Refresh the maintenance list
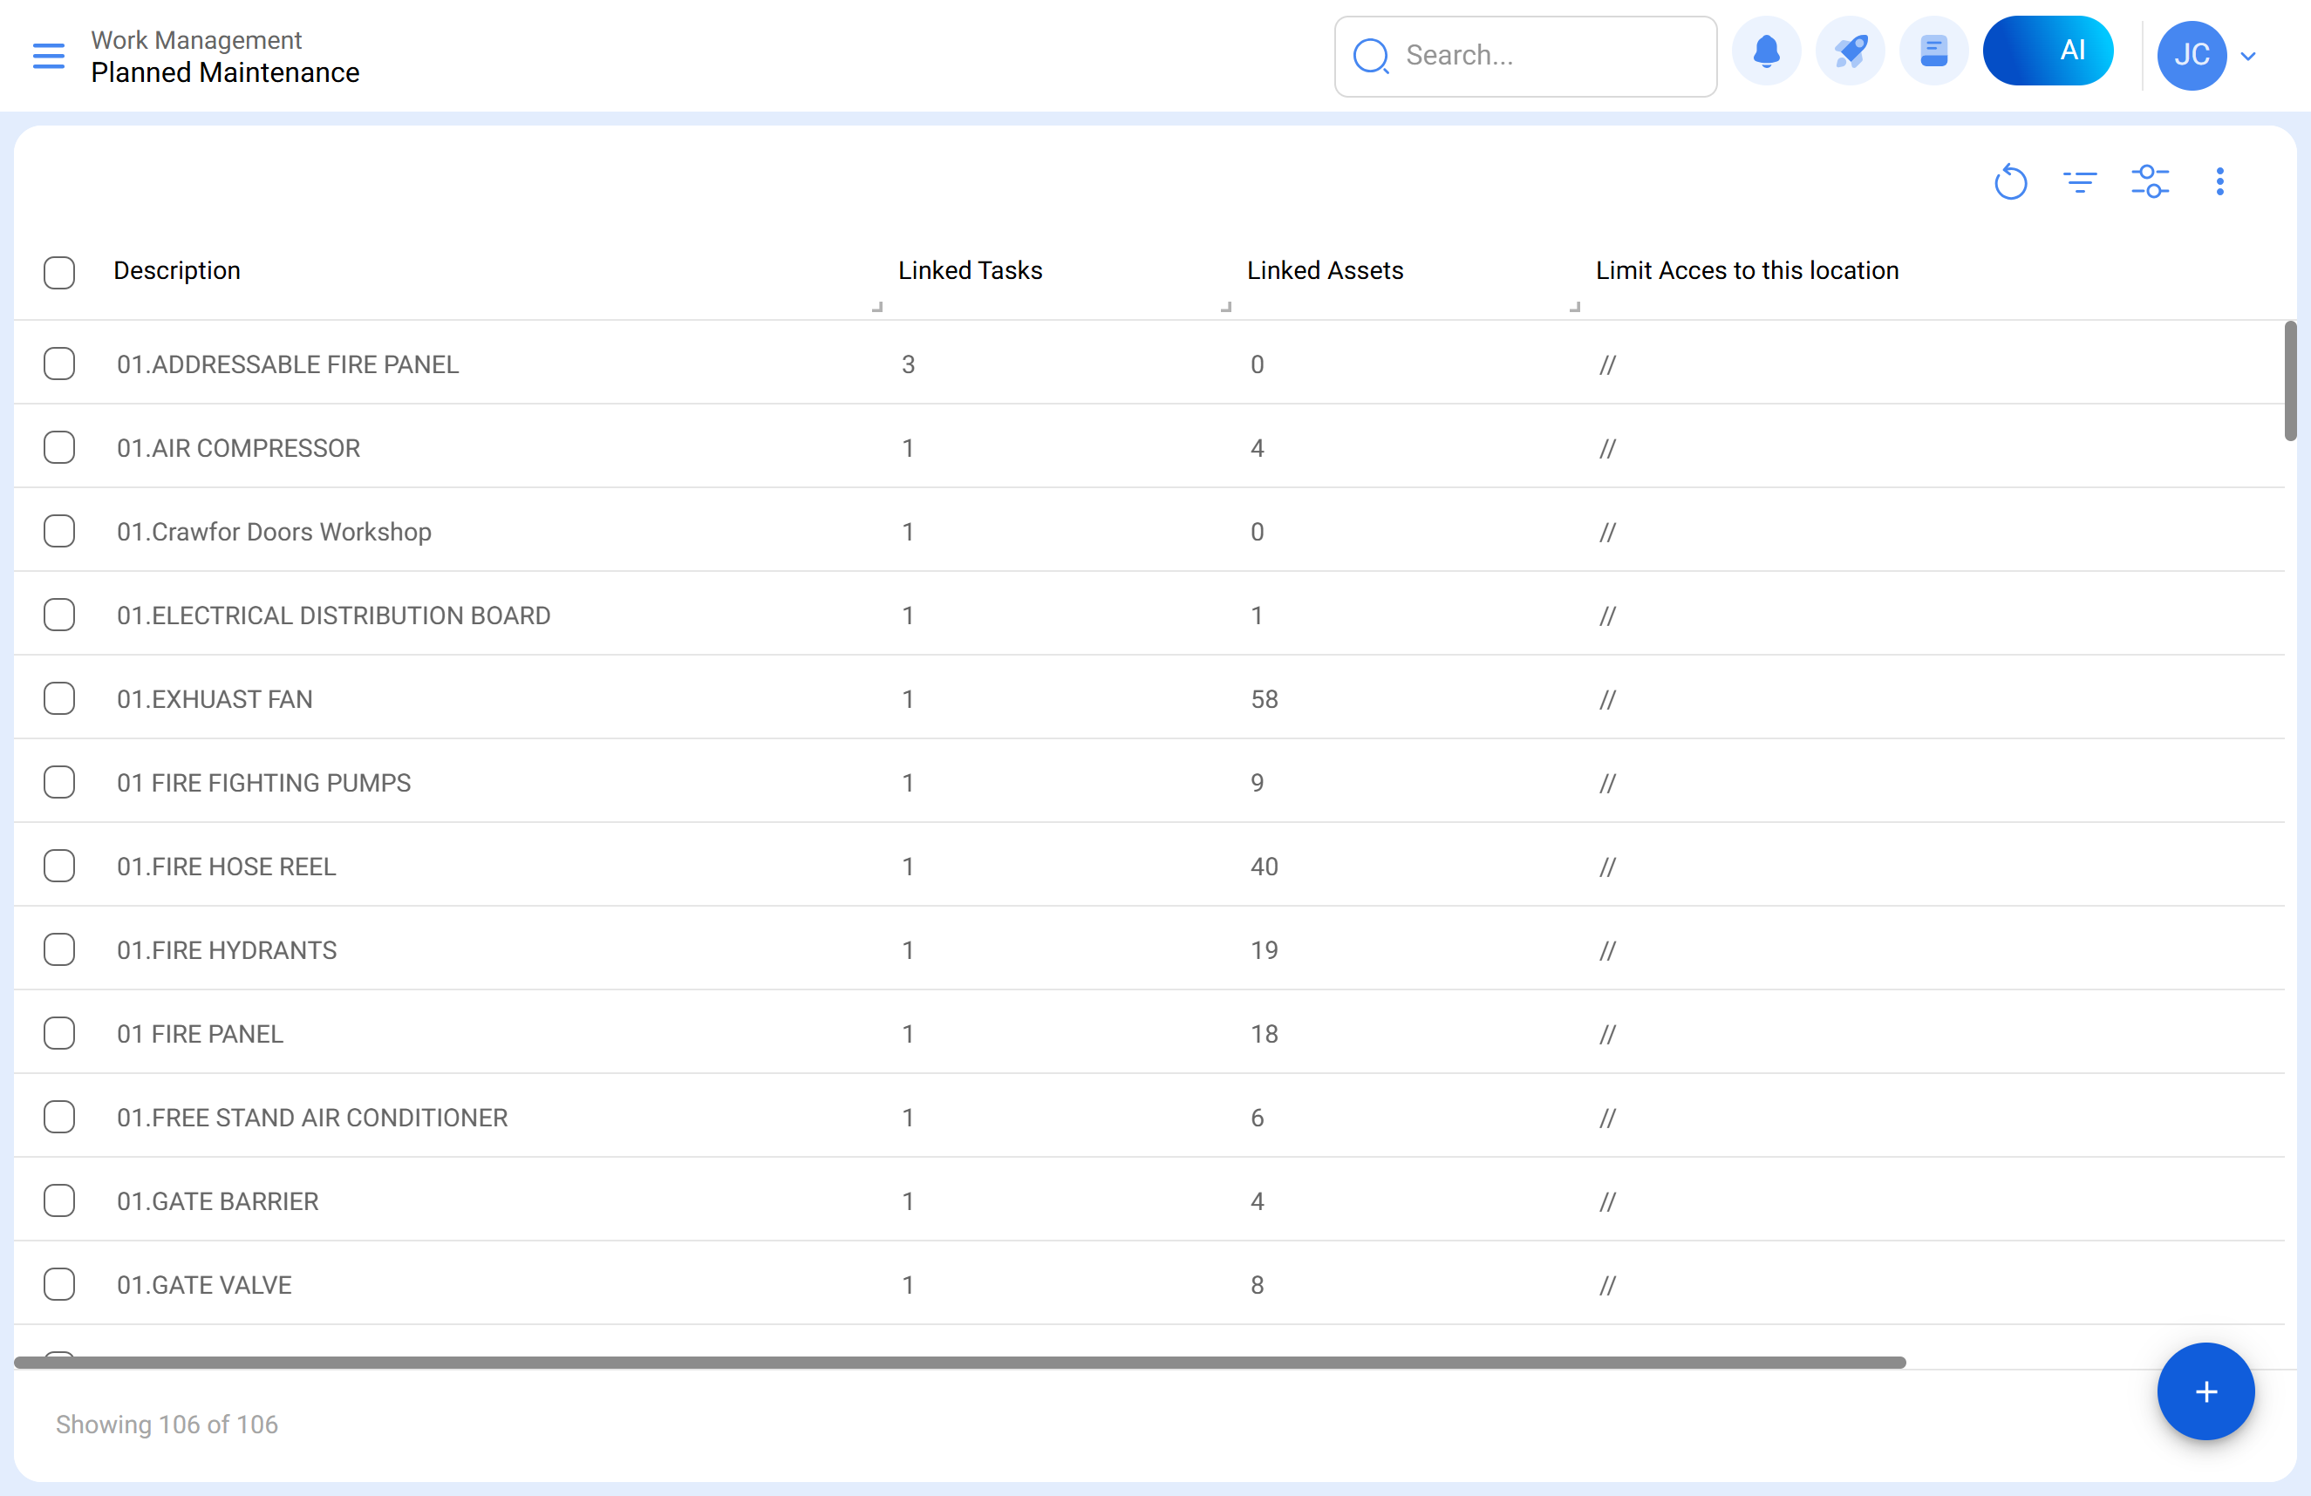 click(2010, 181)
